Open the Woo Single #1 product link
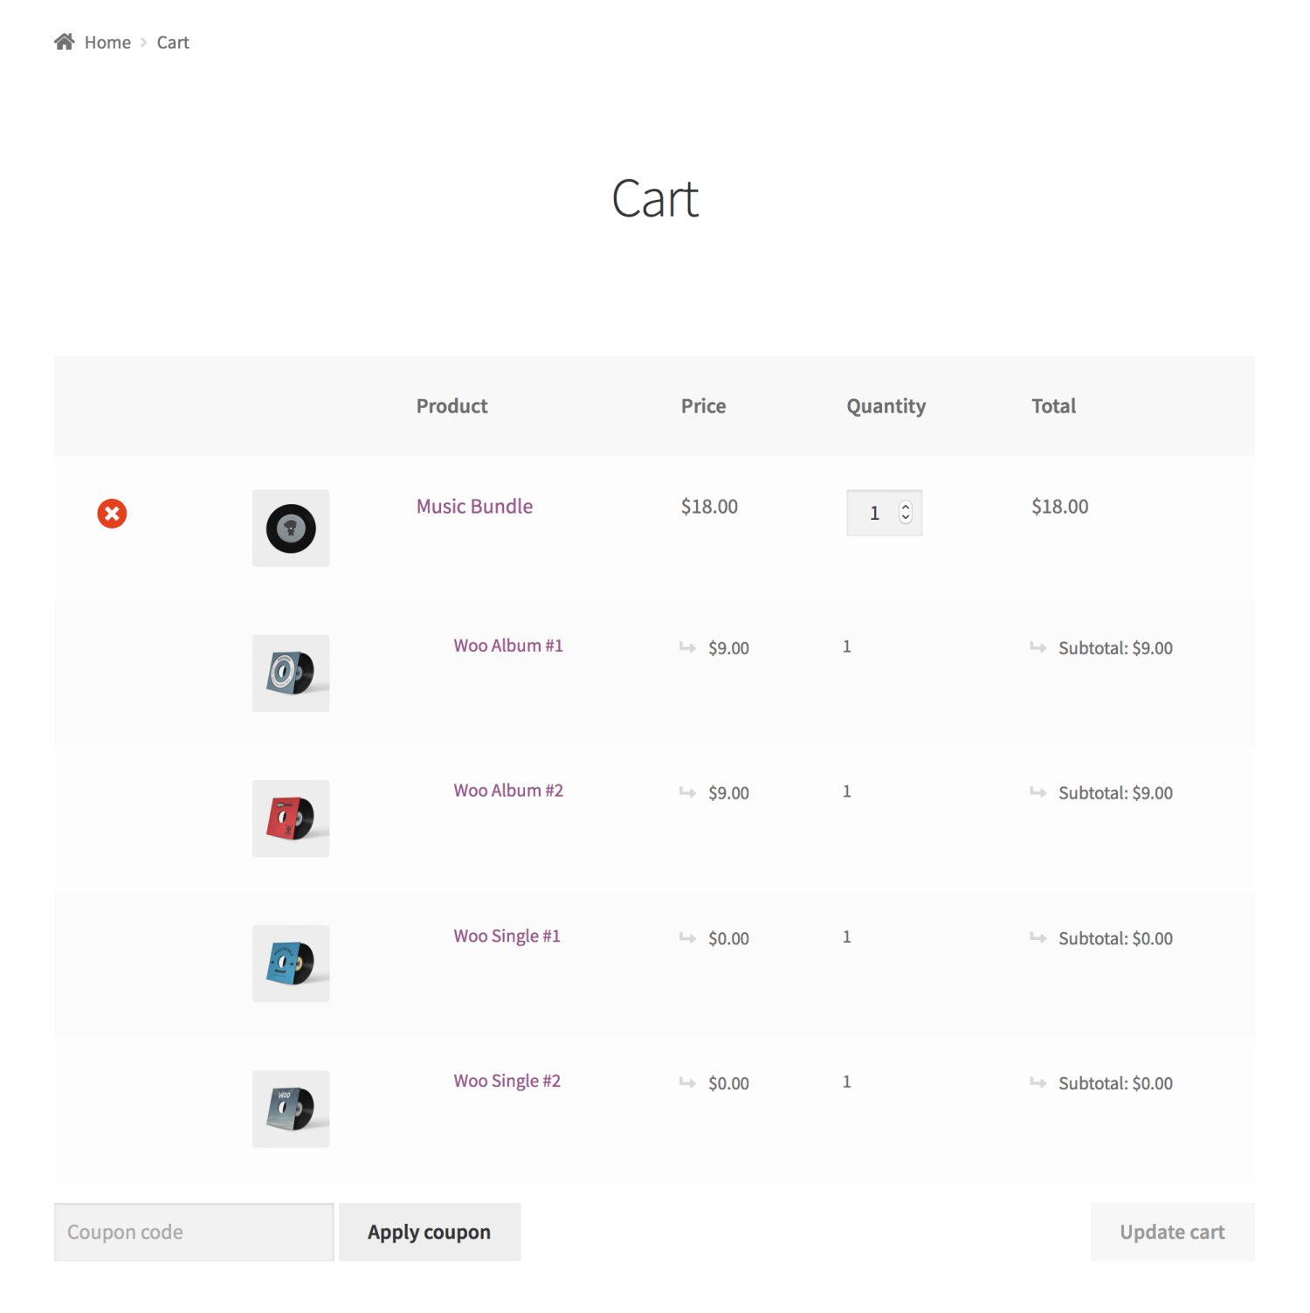The height and width of the screenshot is (1313, 1310). [x=507, y=936]
